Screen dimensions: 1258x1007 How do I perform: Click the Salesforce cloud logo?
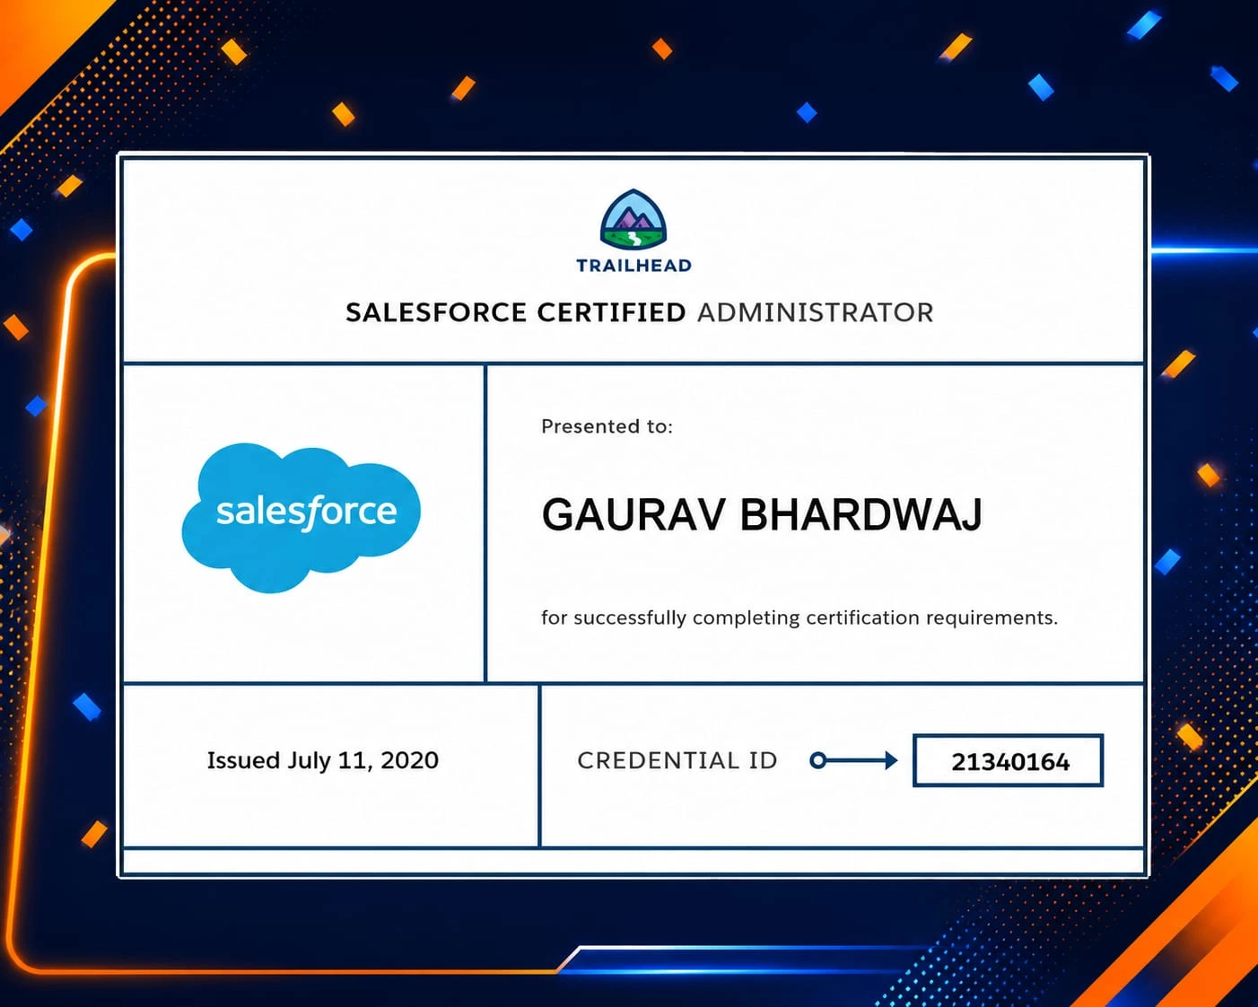pos(301,517)
